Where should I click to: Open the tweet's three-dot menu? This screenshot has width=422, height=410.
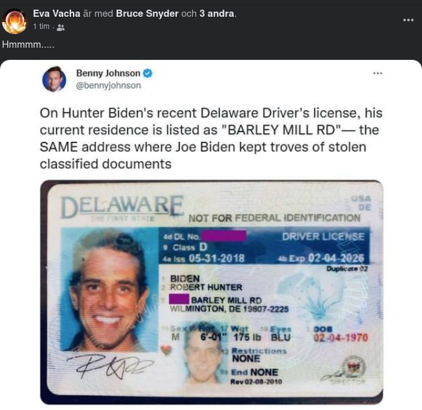[377, 73]
